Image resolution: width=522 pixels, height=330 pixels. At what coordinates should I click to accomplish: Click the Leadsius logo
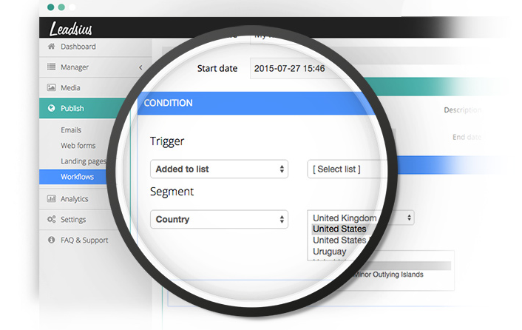71,28
